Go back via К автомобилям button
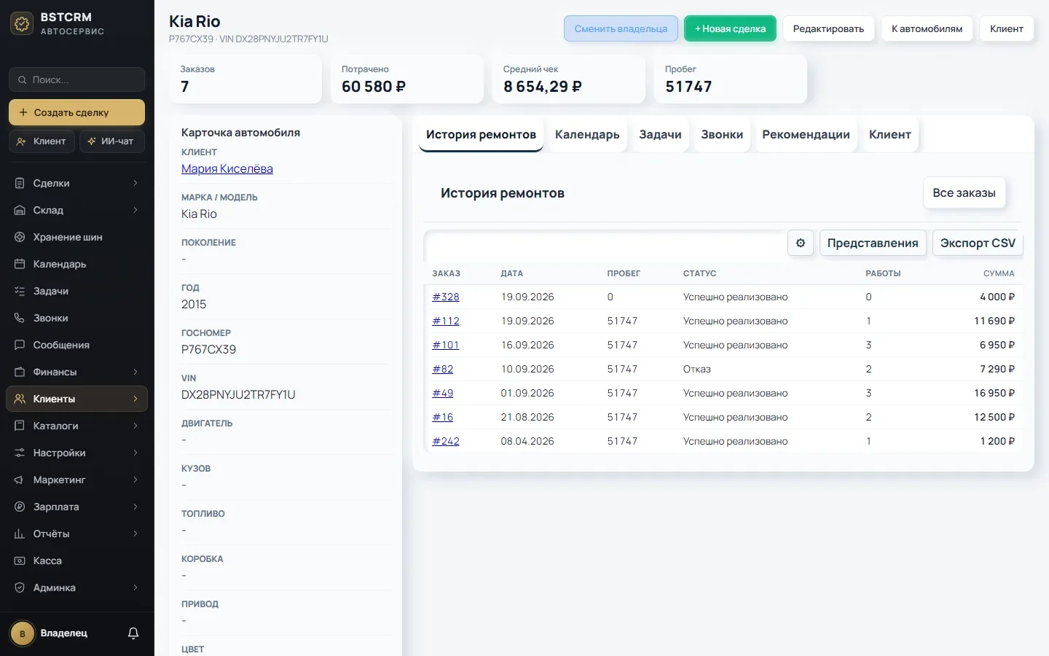 pos(927,28)
